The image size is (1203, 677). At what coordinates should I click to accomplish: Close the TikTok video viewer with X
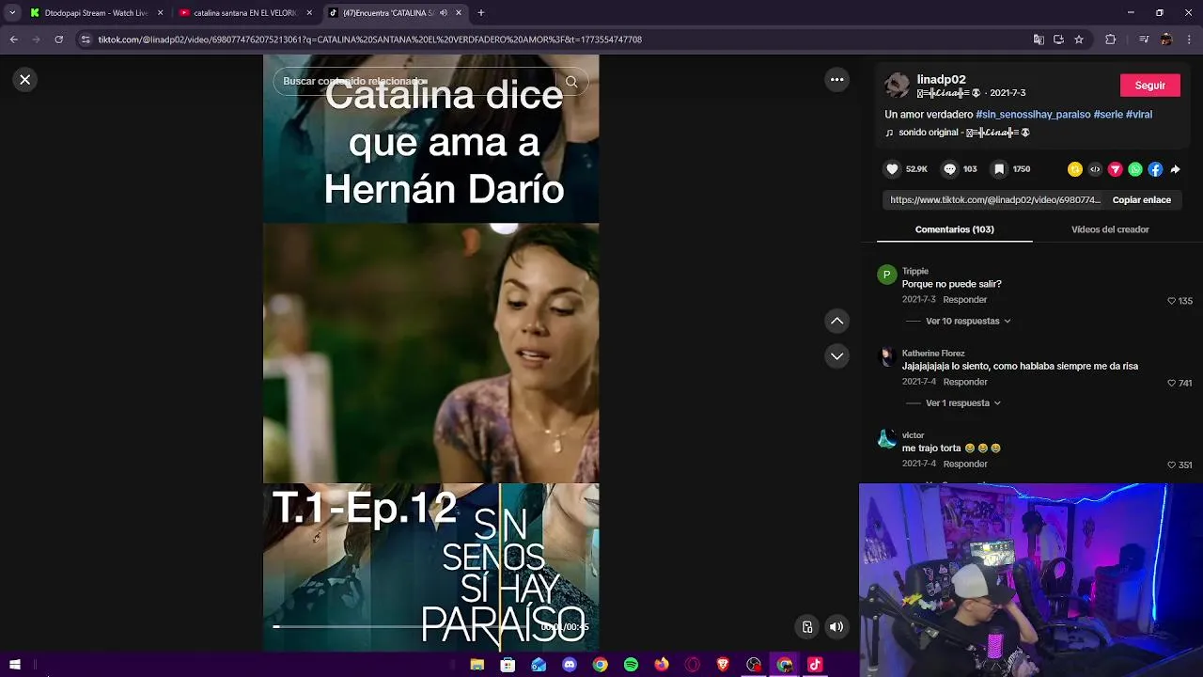[x=25, y=80]
